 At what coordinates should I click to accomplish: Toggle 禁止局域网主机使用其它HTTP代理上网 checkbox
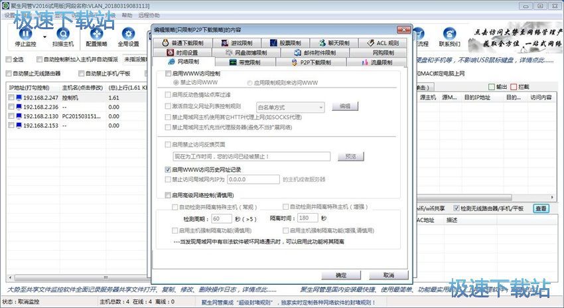[168, 117]
